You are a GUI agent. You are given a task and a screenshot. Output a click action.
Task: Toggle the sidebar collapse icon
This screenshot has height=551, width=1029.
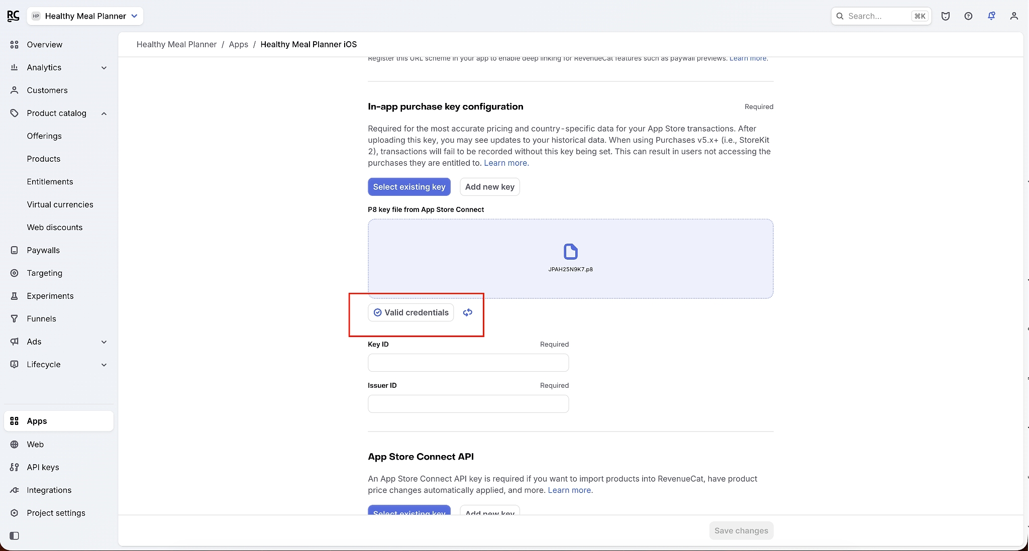[15, 536]
